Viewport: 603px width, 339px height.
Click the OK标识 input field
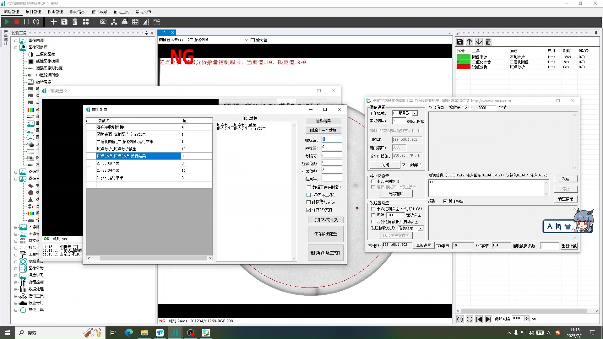(332, 139)
